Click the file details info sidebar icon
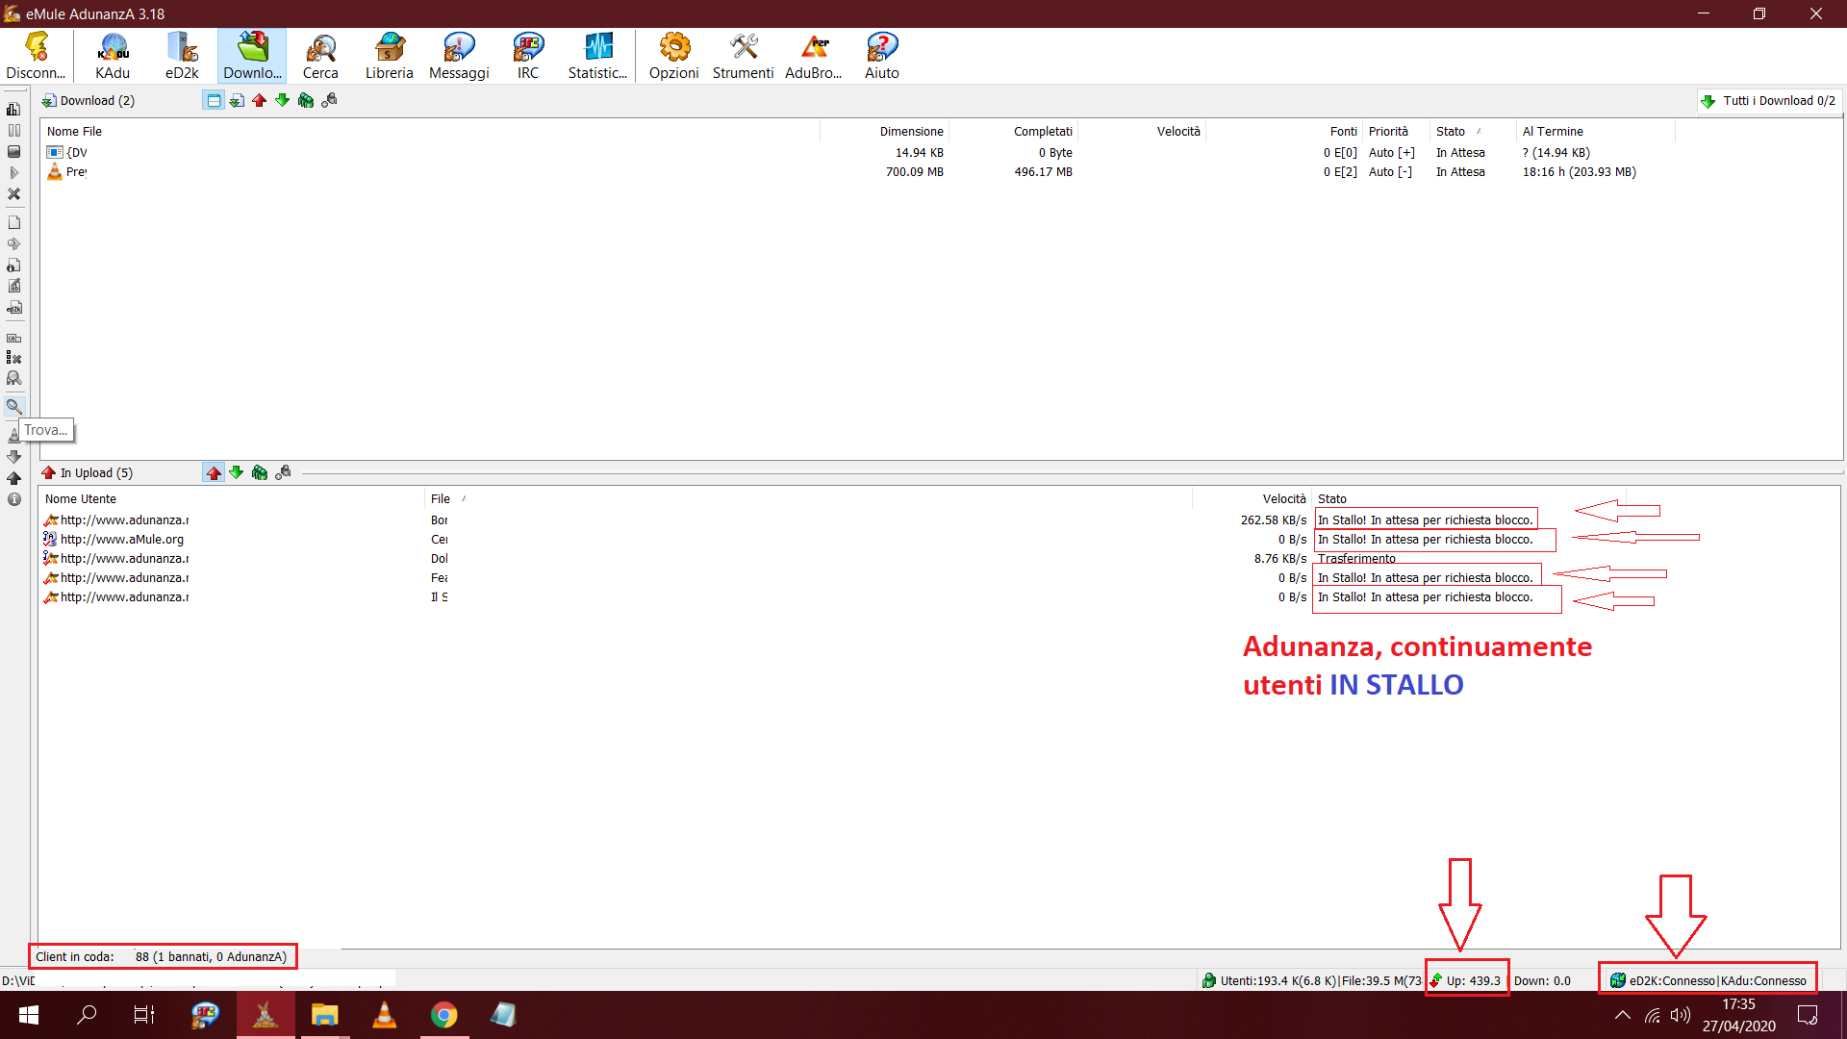The height and width of the screenshot is (1039, 1847). click(13, 265)
